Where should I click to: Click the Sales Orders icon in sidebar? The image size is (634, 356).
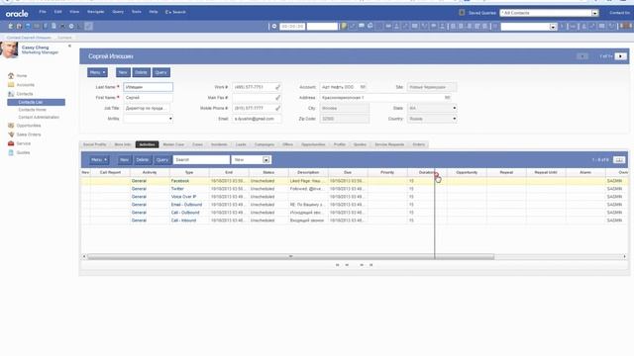click(x=11, y=134)
